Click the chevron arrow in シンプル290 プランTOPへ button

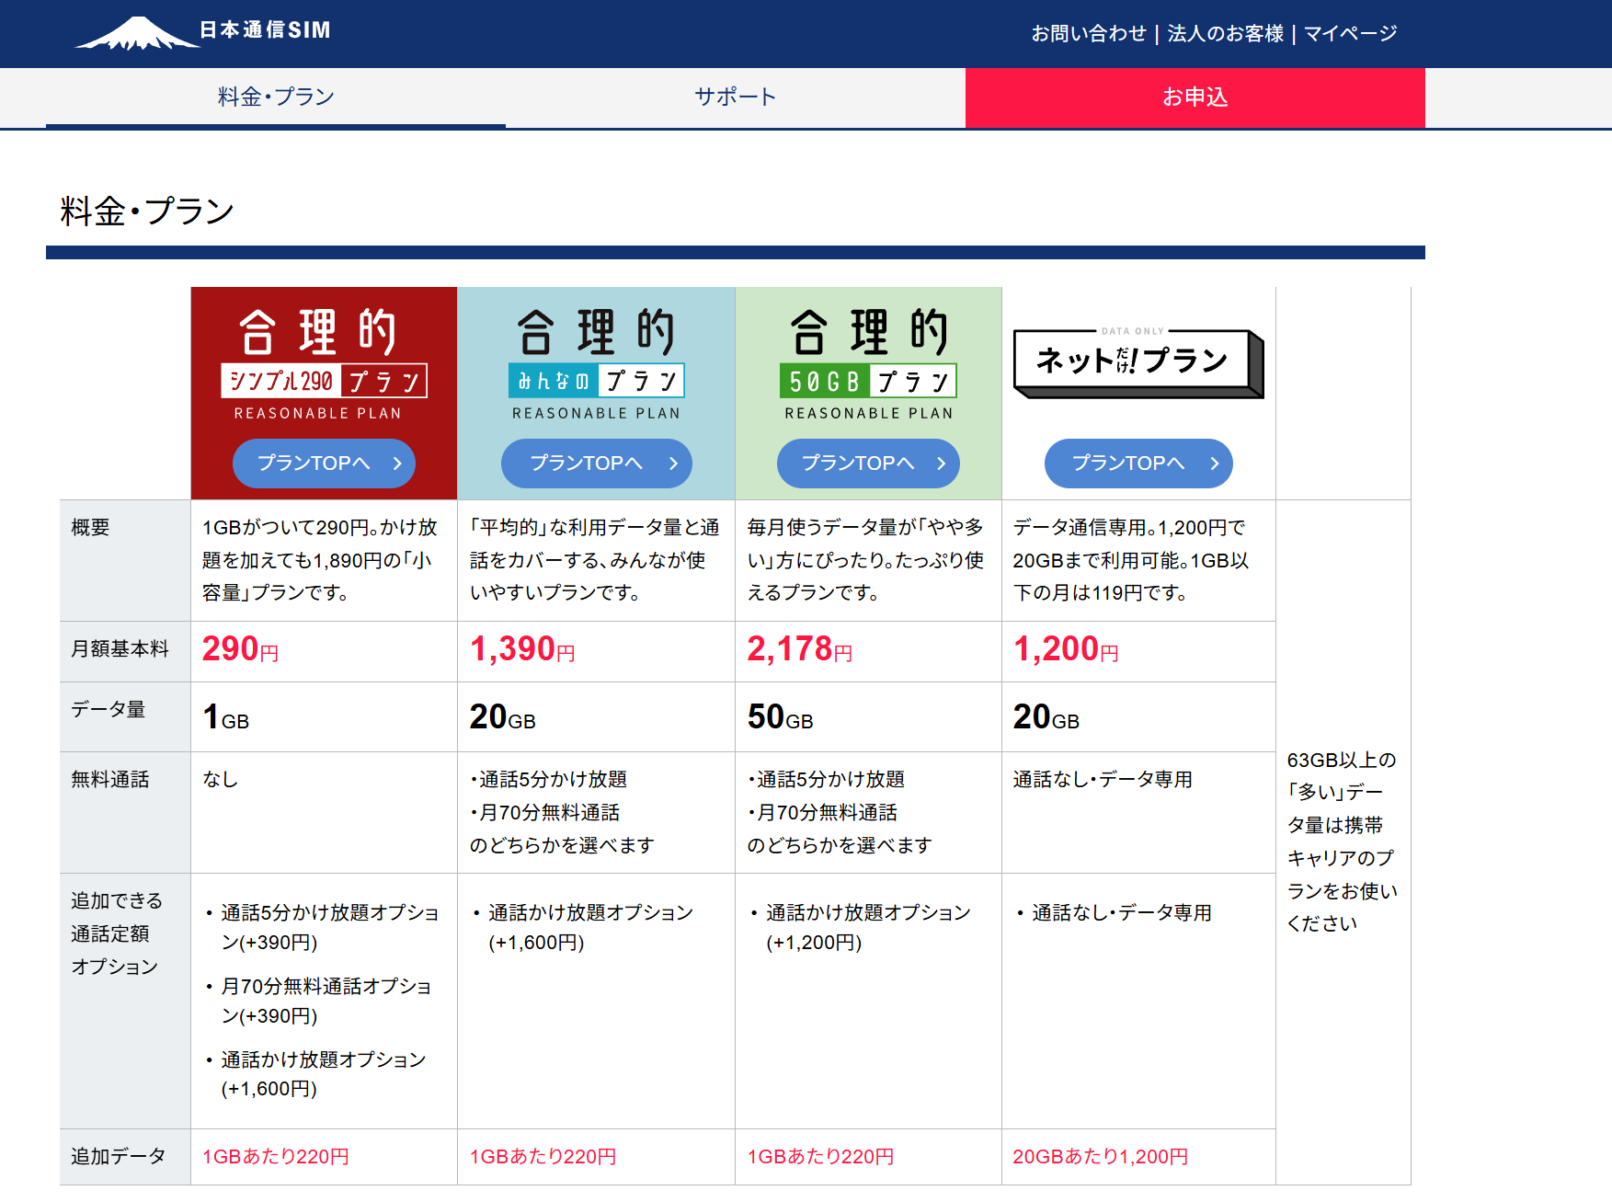[397, 464]
